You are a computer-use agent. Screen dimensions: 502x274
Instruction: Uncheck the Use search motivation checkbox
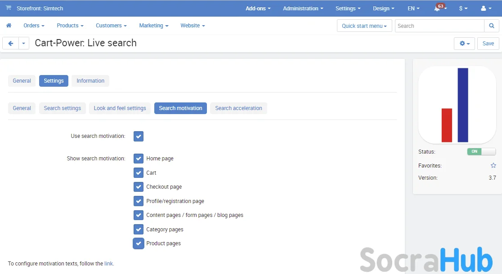(139, 136)
